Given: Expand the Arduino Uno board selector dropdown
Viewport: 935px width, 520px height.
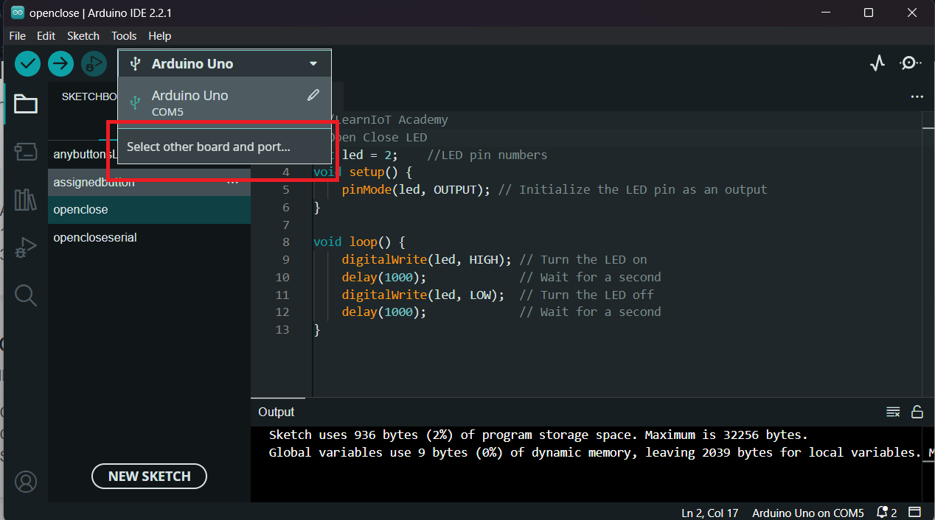Looking at the screenshot, I should (x=224, y=63).
